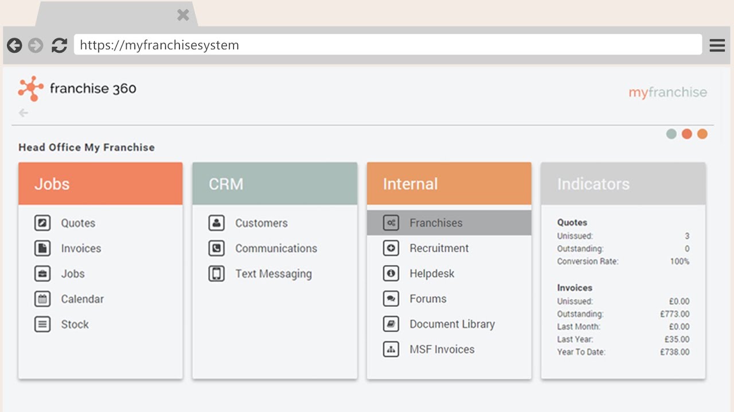Open the browser hamburger menu
The width and height of the screenshot is (734, 412).
(x=717, y=45)
